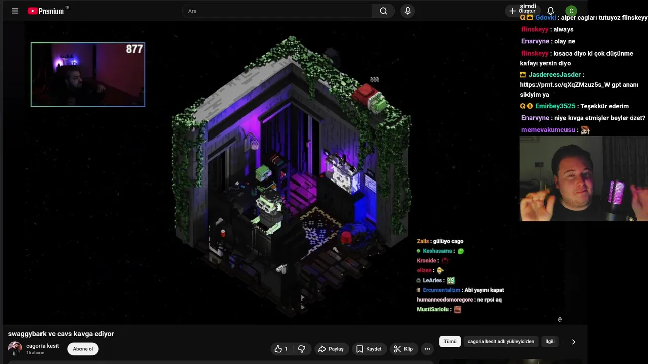Start voice search with microphone icon
The height and width of the screenshot is (364, 648).
(408, 11)
